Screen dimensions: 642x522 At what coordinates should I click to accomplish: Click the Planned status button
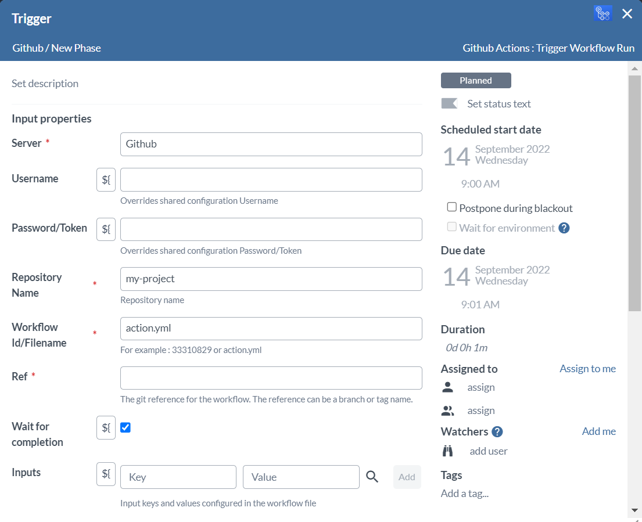click(x=476, y=81)
